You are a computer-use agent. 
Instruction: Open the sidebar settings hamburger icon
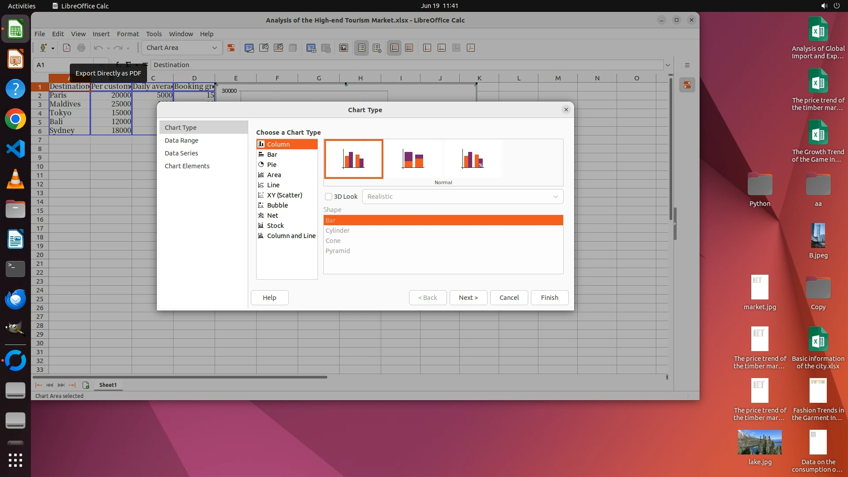pos(687,65)
